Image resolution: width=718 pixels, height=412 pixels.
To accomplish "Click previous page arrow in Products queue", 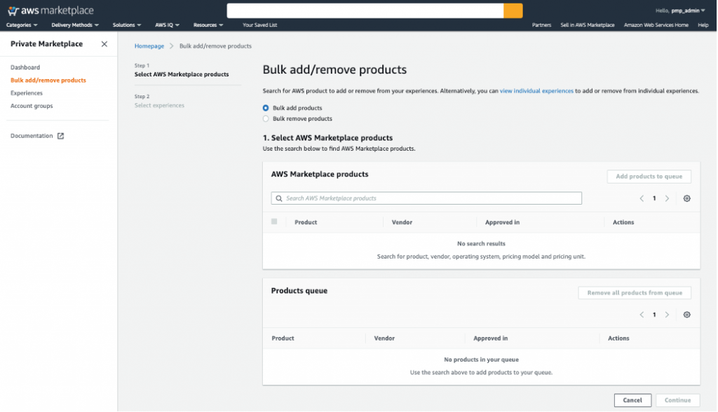I will click(x=641, y=315).
